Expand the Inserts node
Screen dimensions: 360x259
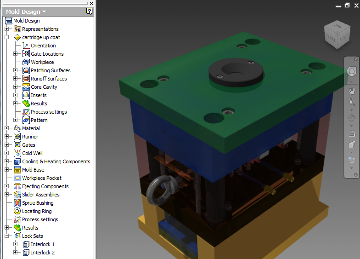[16, 95]
